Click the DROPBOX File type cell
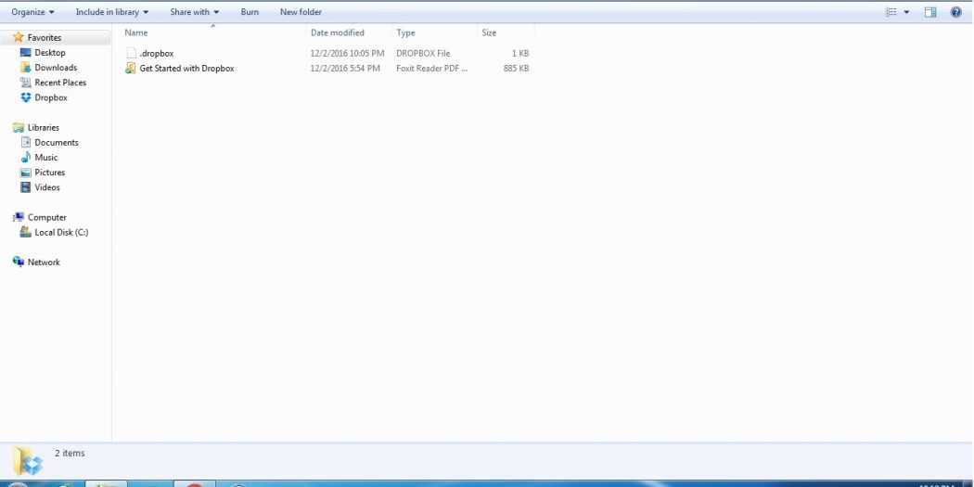 (423, 54)
